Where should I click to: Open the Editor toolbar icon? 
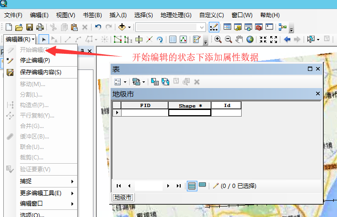click(x=214, y=27)
